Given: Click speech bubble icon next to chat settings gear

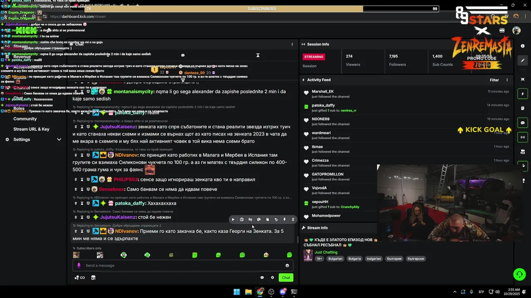Looking at the screenshot, I should point(262,278).
